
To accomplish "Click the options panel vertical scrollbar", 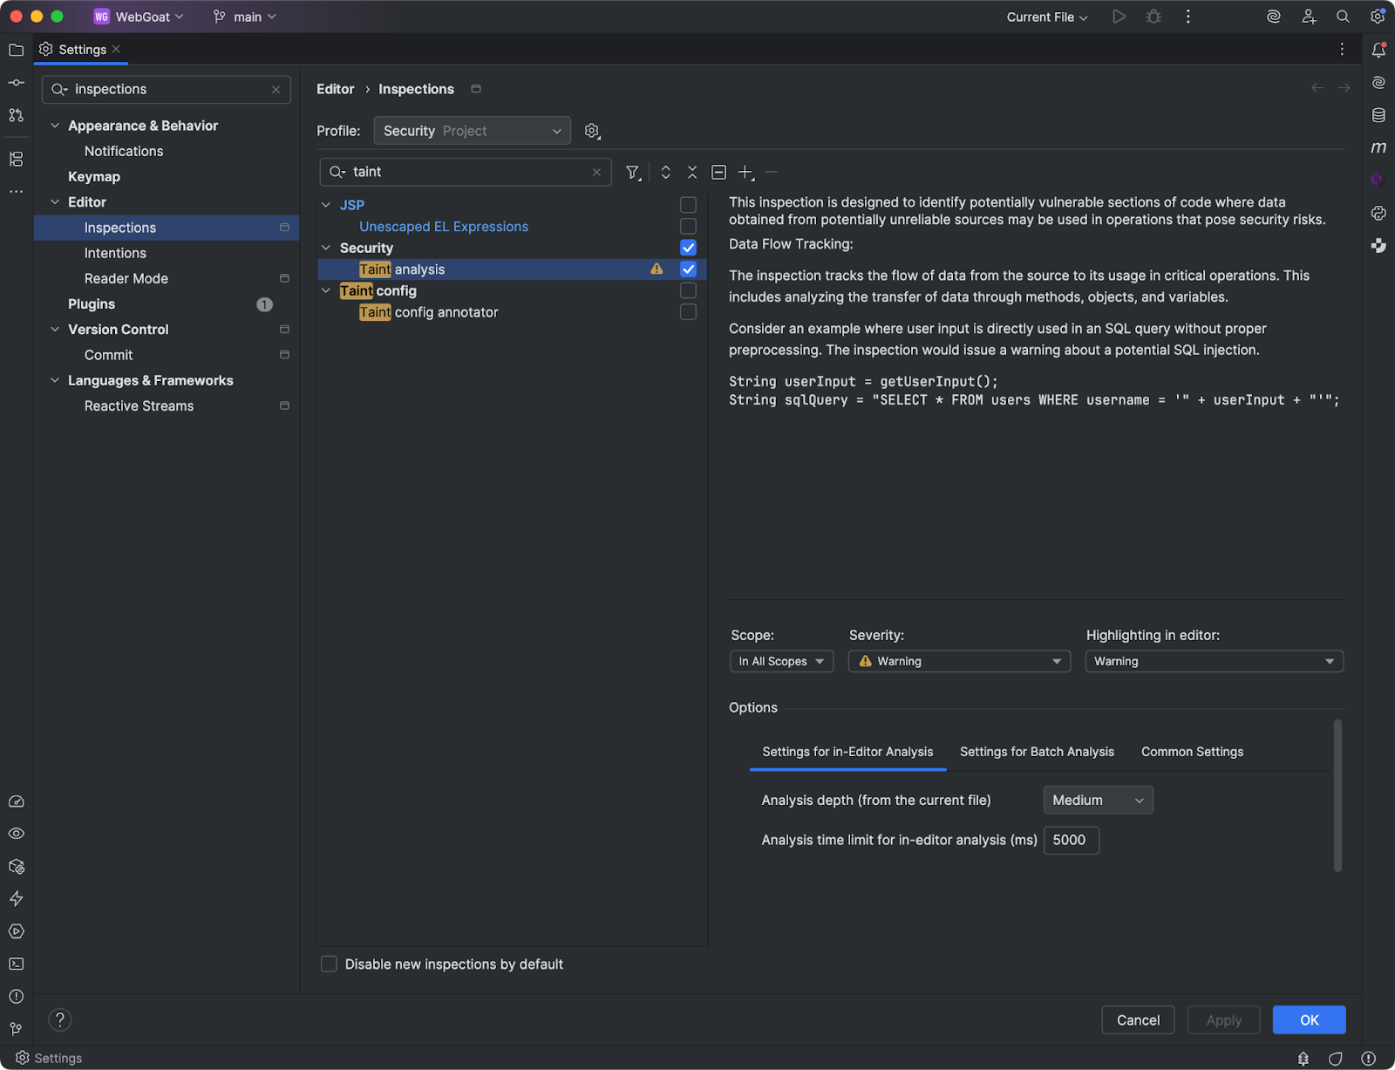I will (1337, 795).
